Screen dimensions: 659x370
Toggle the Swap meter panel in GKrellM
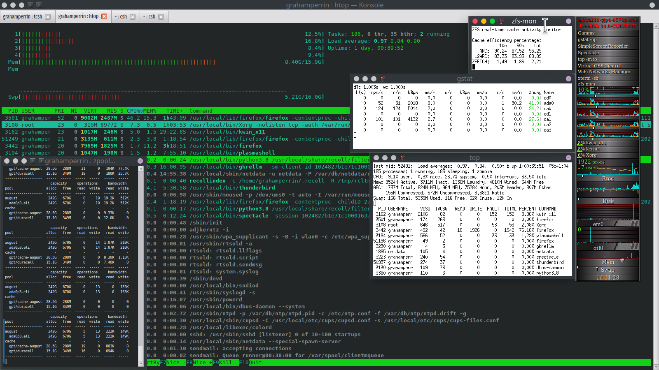(608, 270)
